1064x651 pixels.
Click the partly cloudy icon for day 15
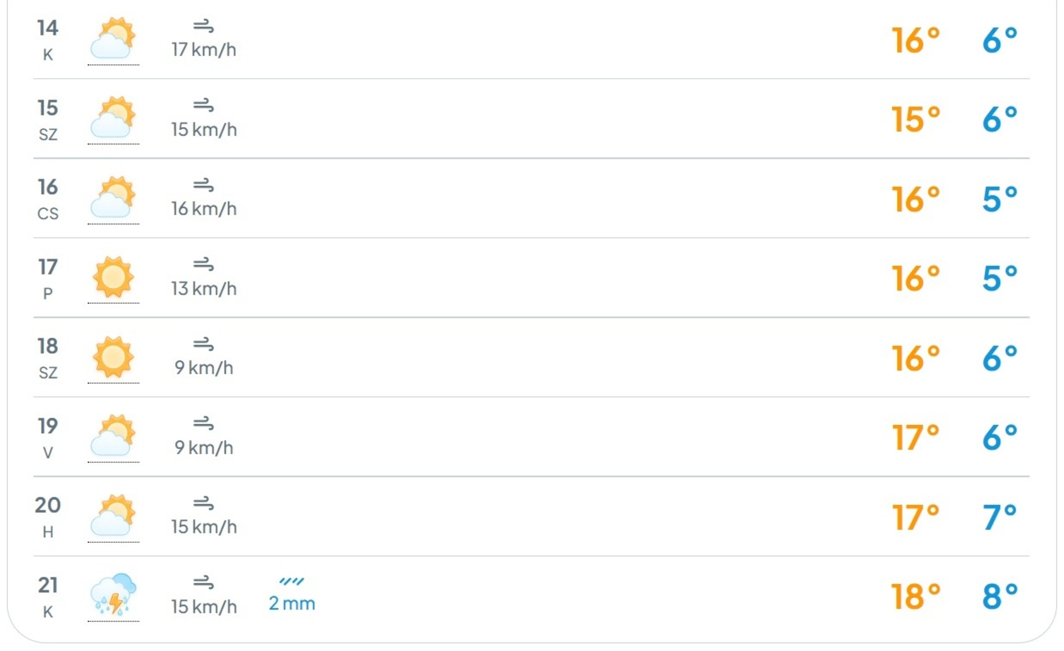[x=113, y=118]
